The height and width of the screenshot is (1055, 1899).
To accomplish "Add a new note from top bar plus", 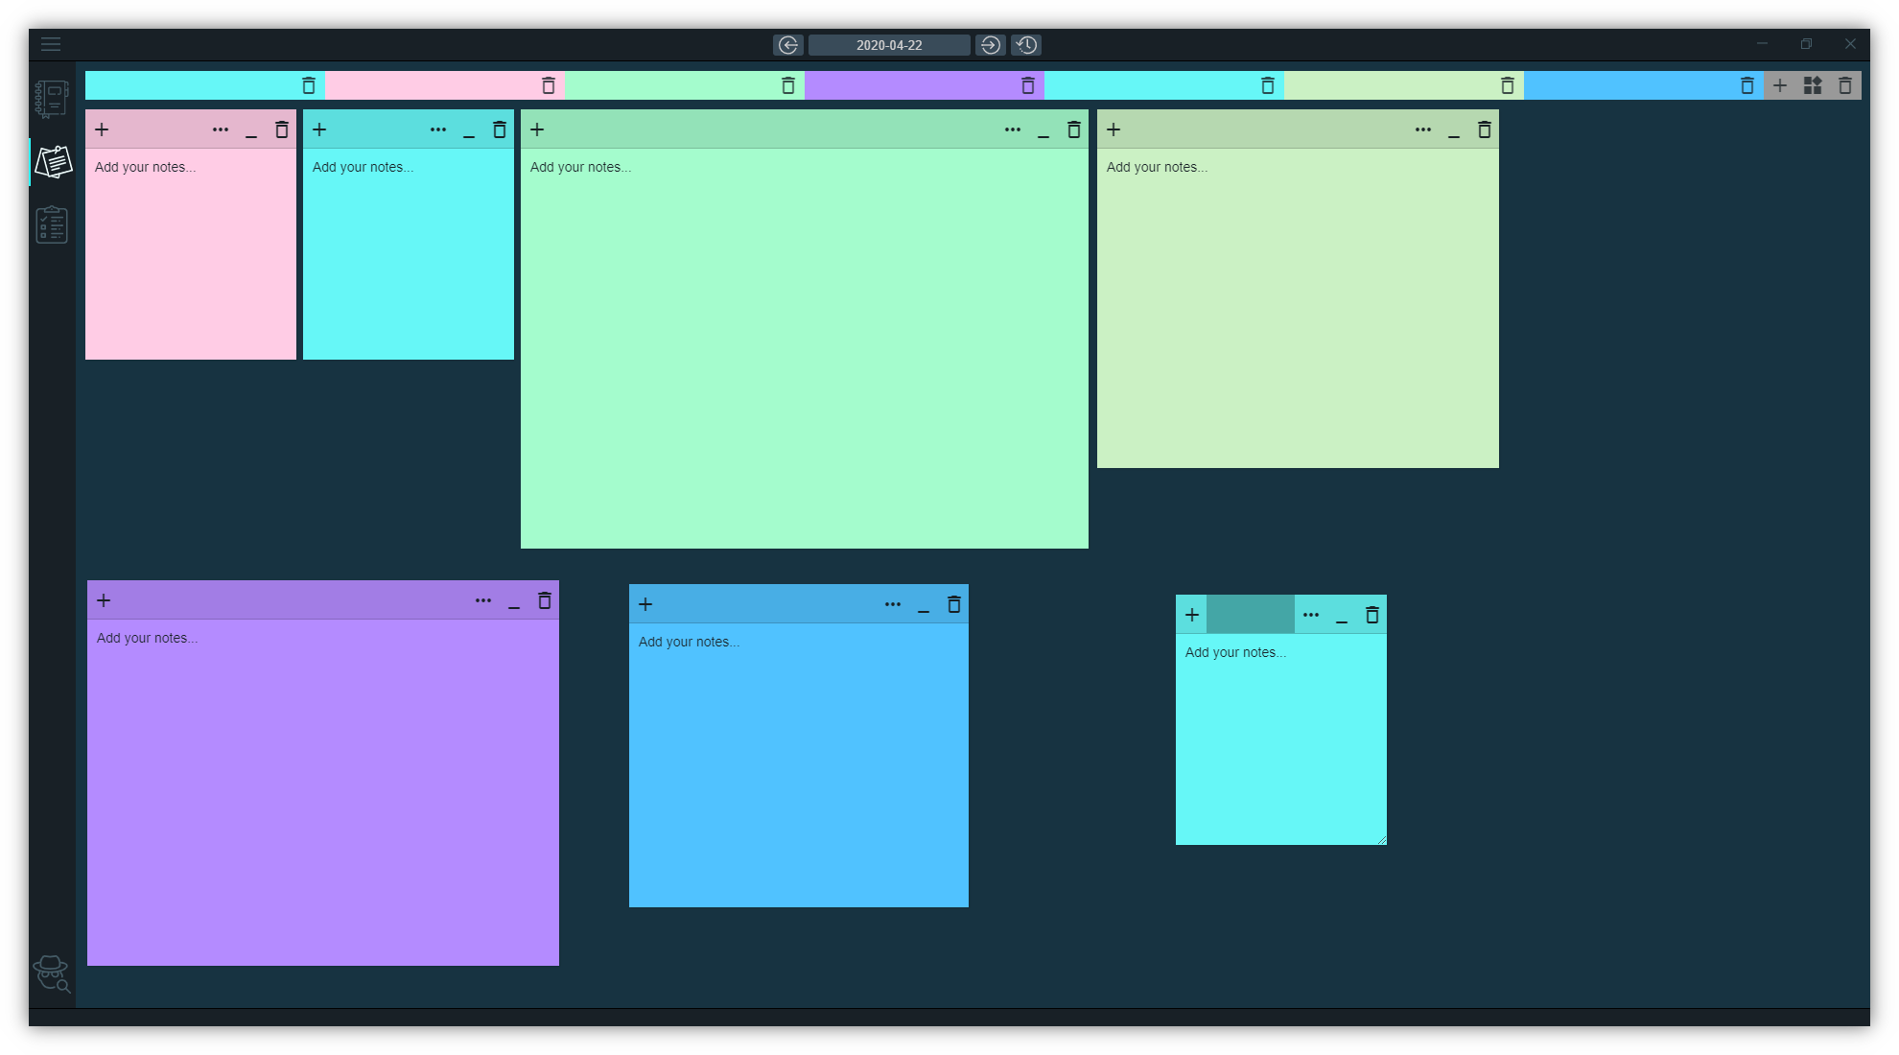I will pyautogui.click(x=1780, y=85).
